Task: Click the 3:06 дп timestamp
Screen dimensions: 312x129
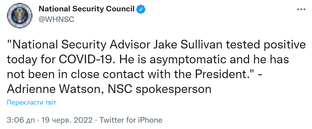Action: 21,120
